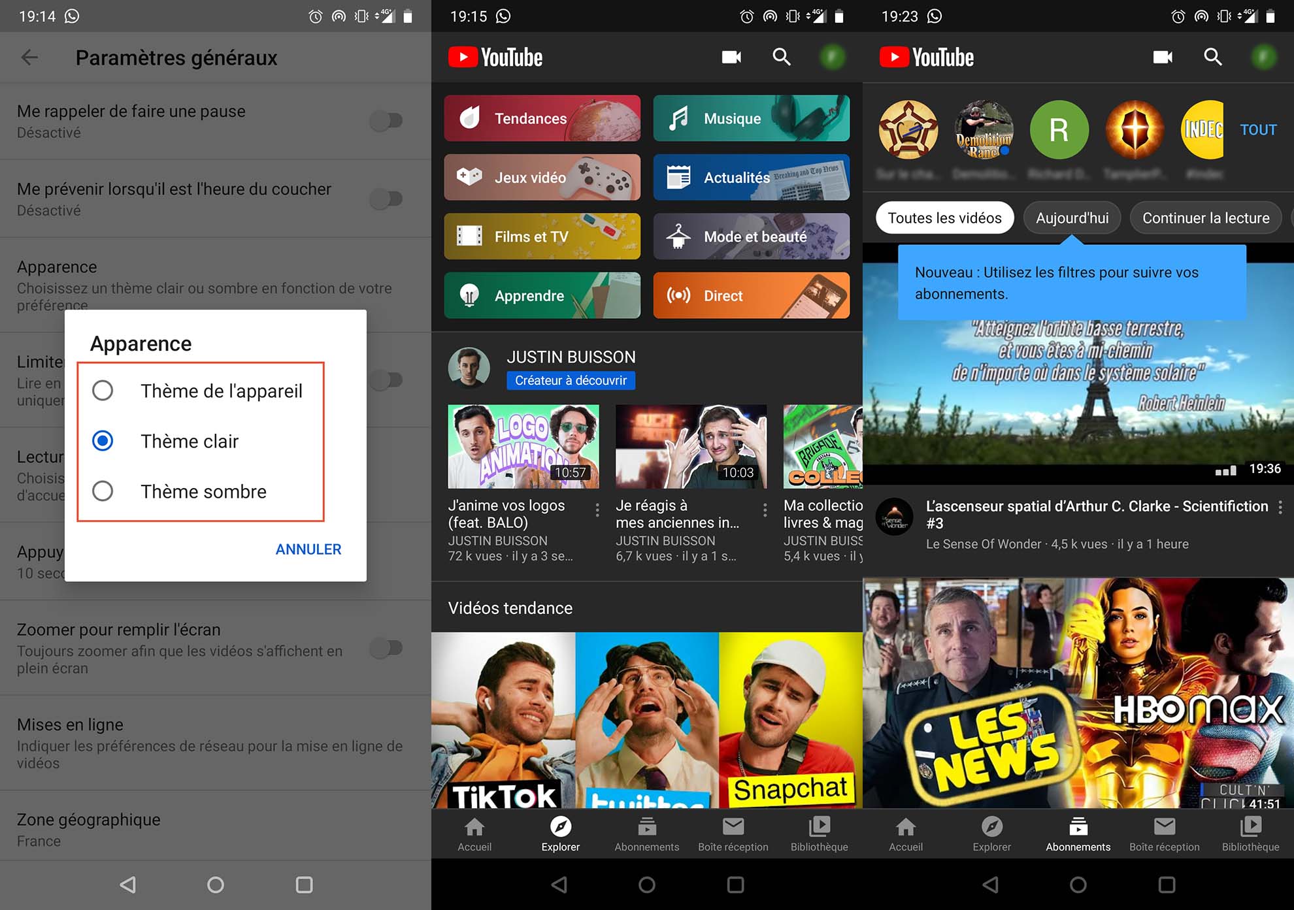Open account avatar in right YouTube screen

click(x=1264, y=57)
